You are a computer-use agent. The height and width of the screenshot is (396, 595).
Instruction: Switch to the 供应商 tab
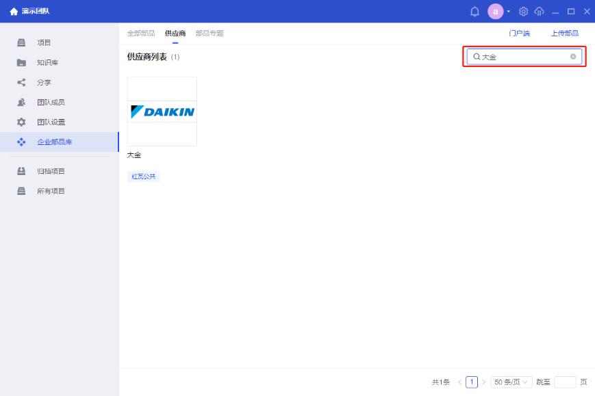tap(175, 34)
